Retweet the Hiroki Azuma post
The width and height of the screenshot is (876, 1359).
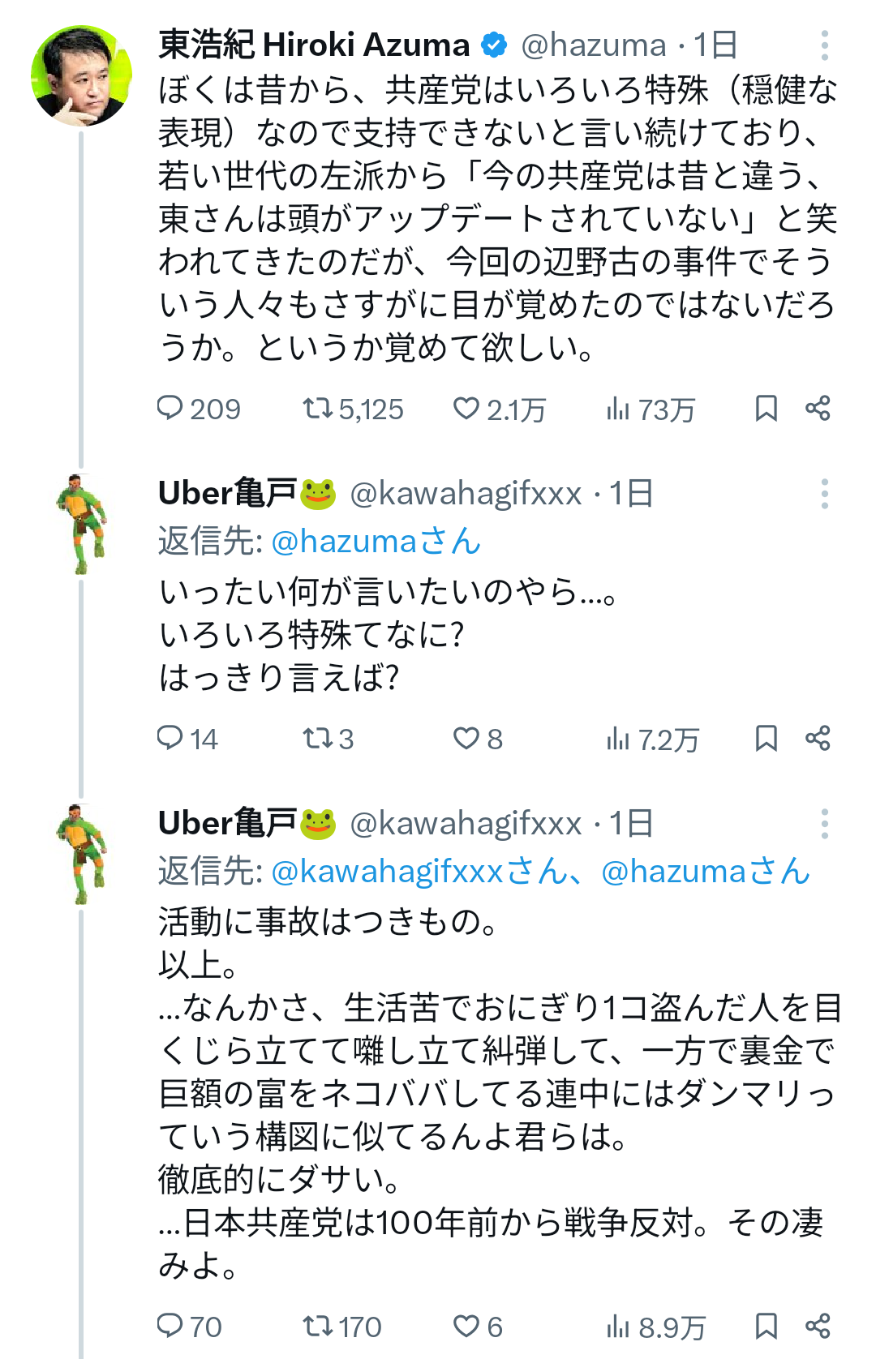353,409
